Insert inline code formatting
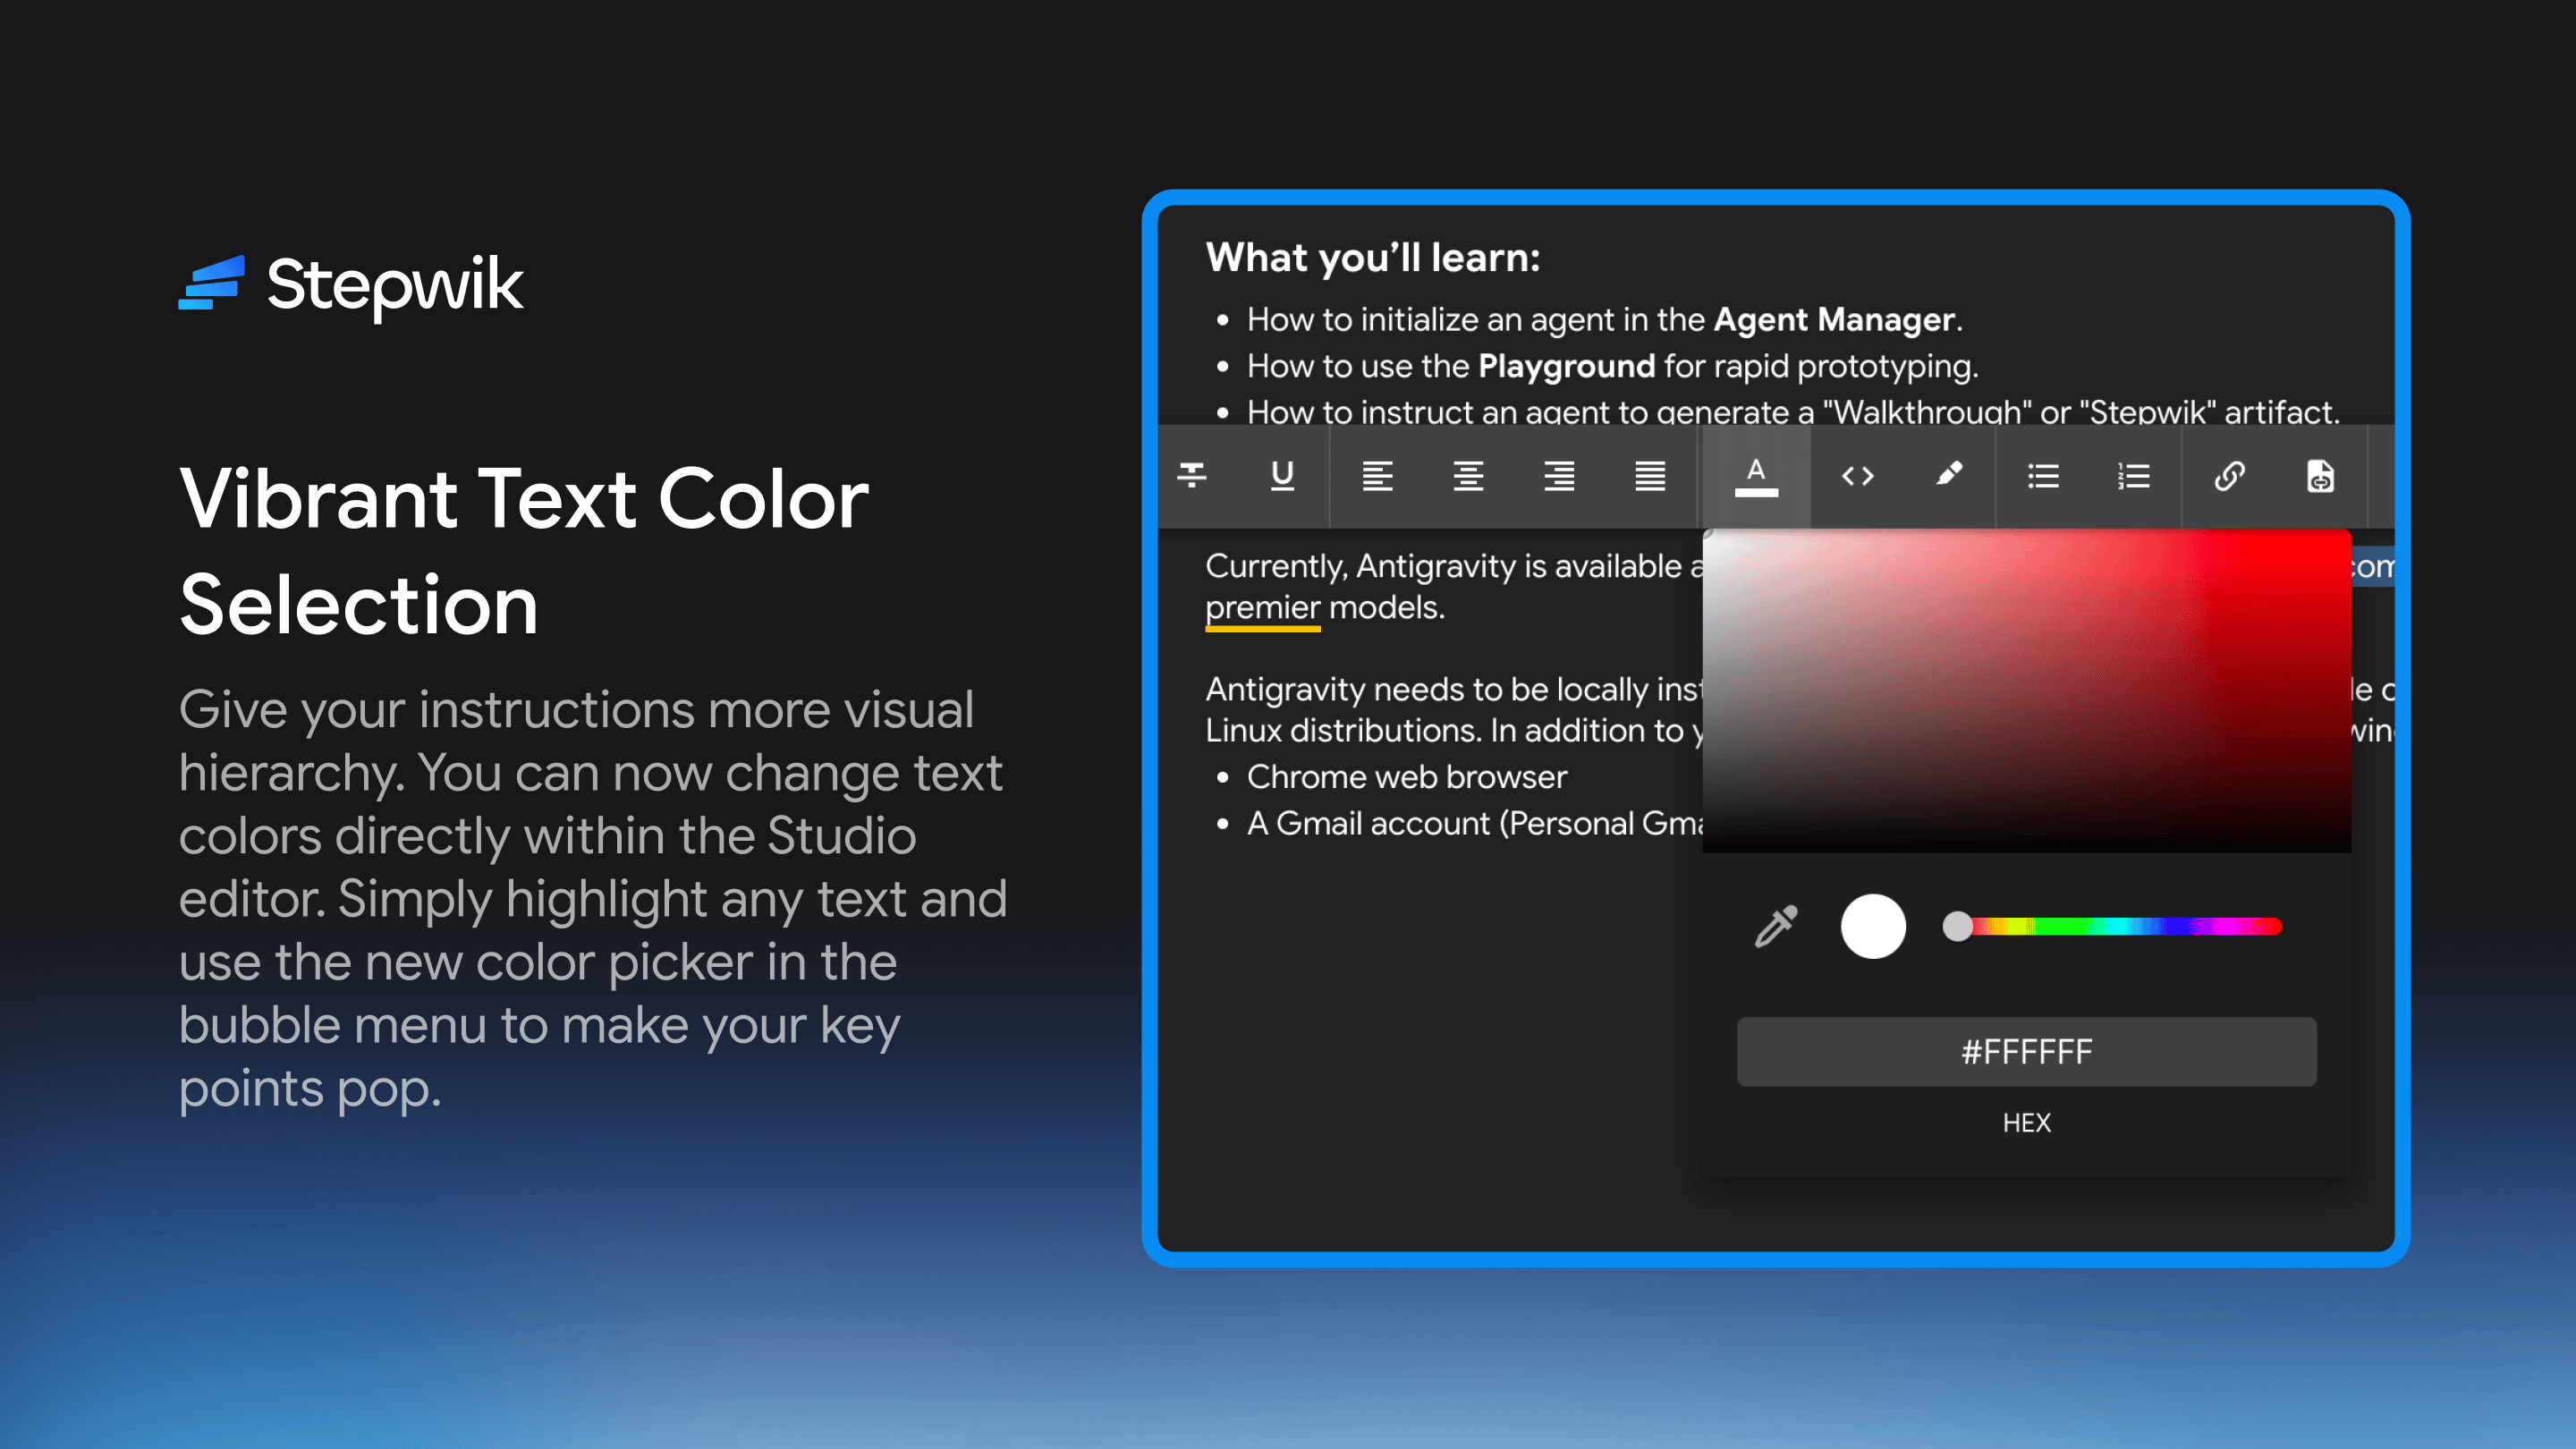2576x1449 pixels. [1857, 476]
